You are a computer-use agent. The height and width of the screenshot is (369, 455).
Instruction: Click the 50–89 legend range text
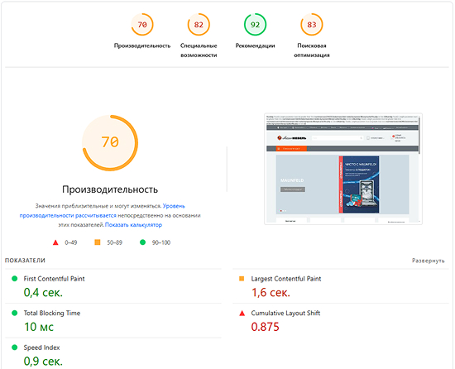point(115,242)
